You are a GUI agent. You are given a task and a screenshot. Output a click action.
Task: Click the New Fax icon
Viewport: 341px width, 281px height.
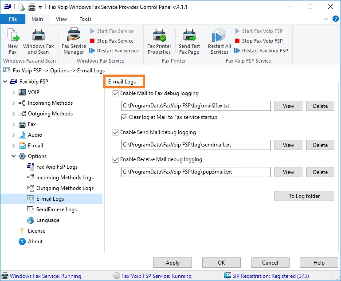(x=13, y=35)
